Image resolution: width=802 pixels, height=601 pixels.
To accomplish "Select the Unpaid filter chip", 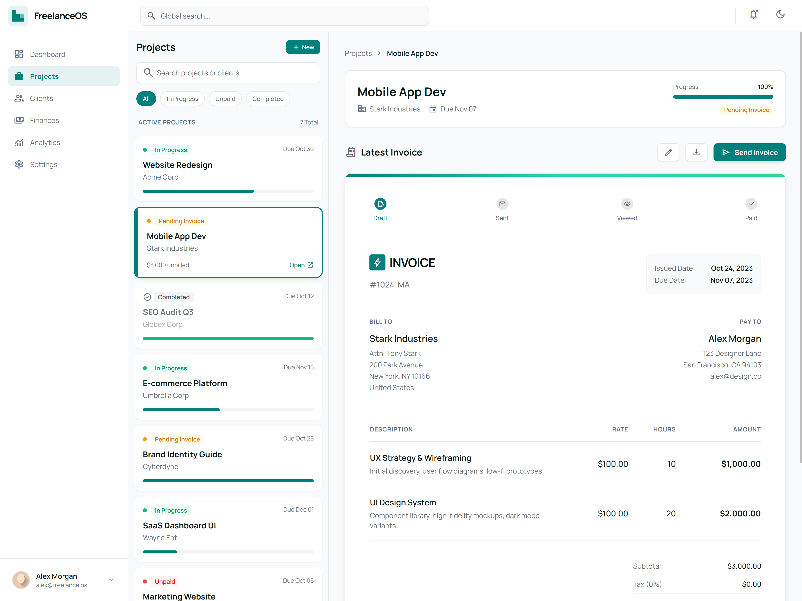I will 225,99.
